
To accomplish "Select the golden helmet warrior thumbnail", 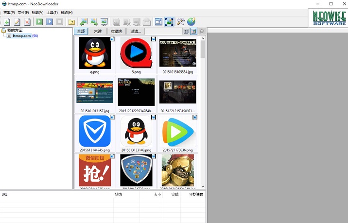I will coord(178,170).
